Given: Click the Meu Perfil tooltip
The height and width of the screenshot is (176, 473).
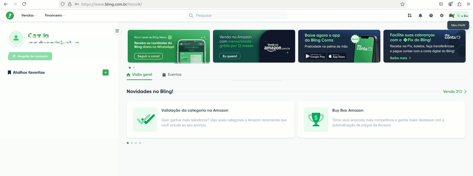Looking at the screenshot, I should (x=458, y=25).
